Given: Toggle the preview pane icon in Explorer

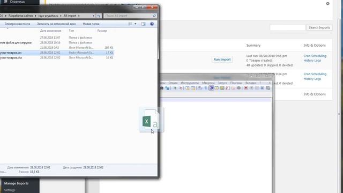Looking at the screenshot, I should coord(143,24).
